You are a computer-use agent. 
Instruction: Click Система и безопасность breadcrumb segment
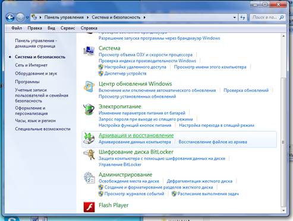tap(116, 17)
